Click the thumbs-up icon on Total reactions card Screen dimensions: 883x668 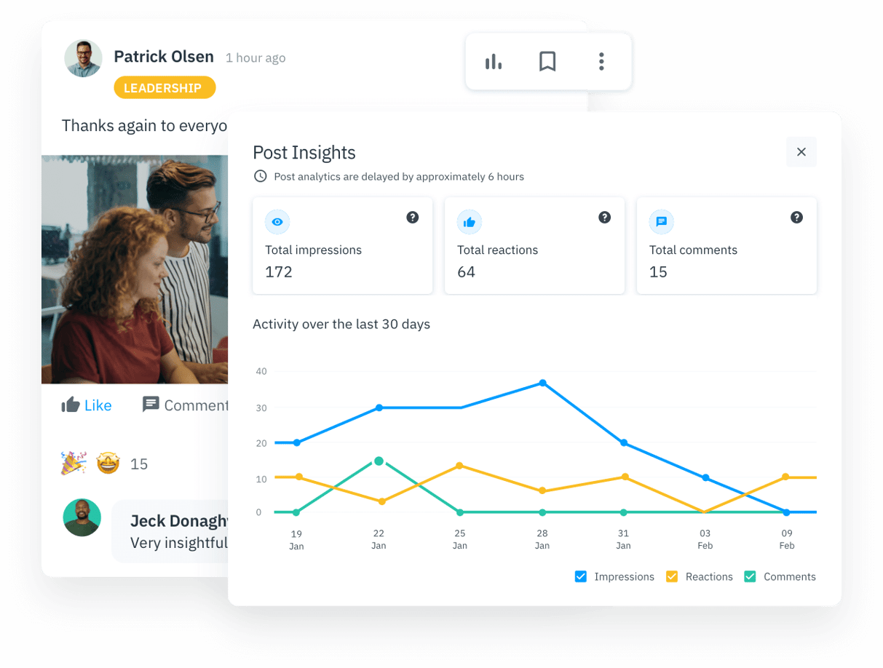pos(470,222)
